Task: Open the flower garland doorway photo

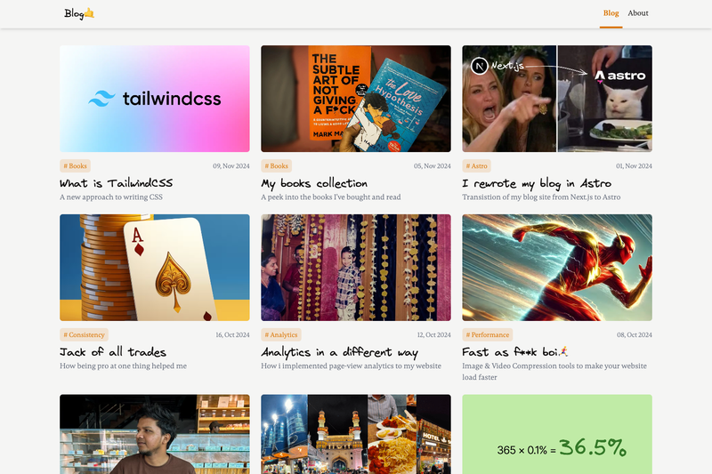Action: pos(355,268)
